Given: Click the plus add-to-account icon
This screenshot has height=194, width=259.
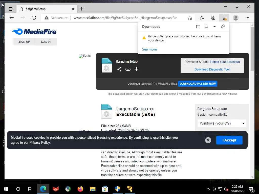Looking at the screenshot, I should 136,69.
